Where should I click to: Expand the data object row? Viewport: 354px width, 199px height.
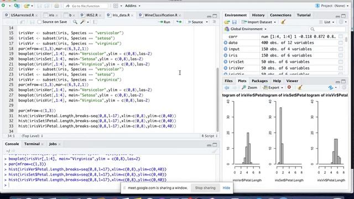[226, 43]
